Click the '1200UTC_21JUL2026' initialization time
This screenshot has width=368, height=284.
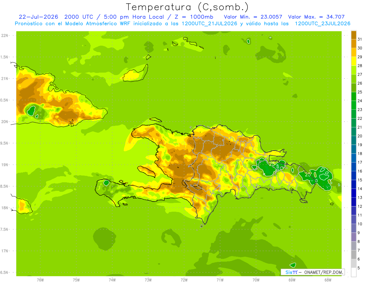pyautogui.click(x=210, y=24)
